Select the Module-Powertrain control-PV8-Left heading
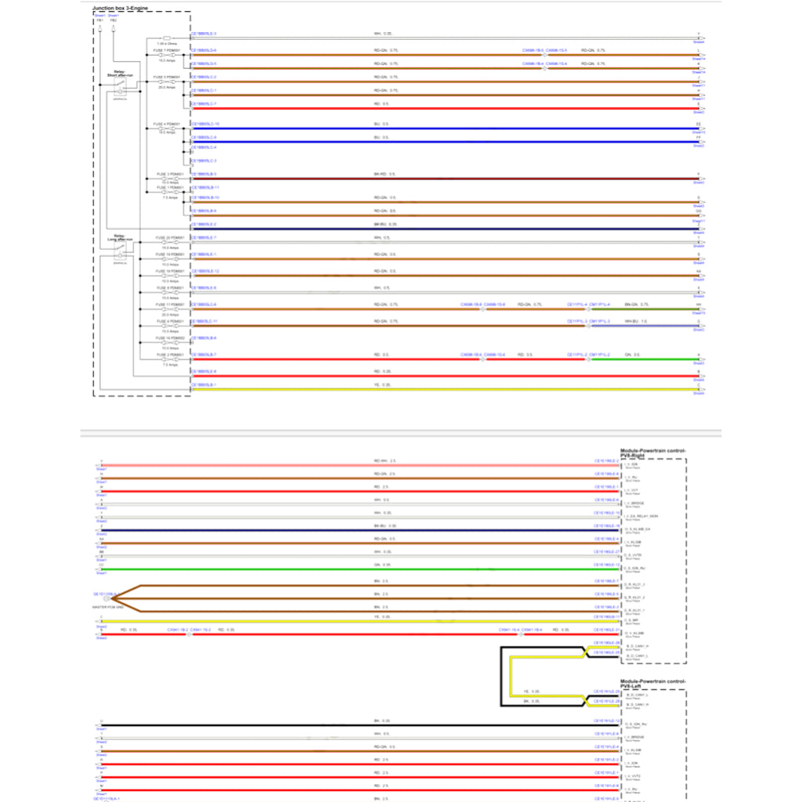 [652, 684]
